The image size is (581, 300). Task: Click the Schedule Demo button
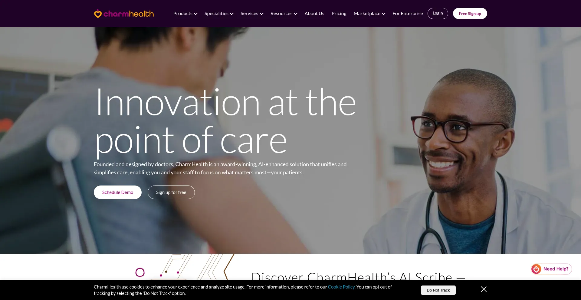(x=118, y=192)
